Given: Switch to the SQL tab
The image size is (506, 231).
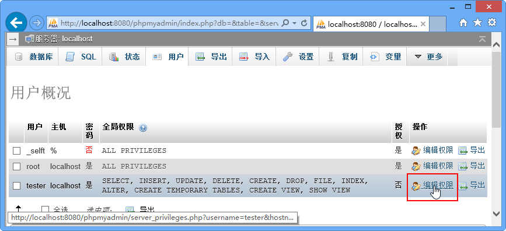Looking at the screenshot, I should pyautogui.click(x=80, y=57).
